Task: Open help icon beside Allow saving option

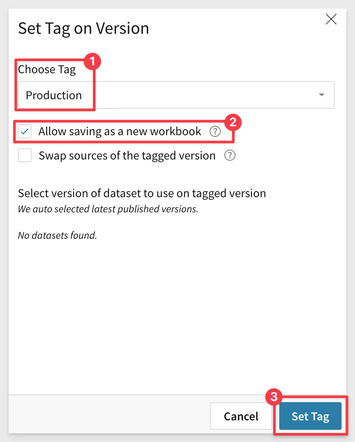Action: point(215,132)
